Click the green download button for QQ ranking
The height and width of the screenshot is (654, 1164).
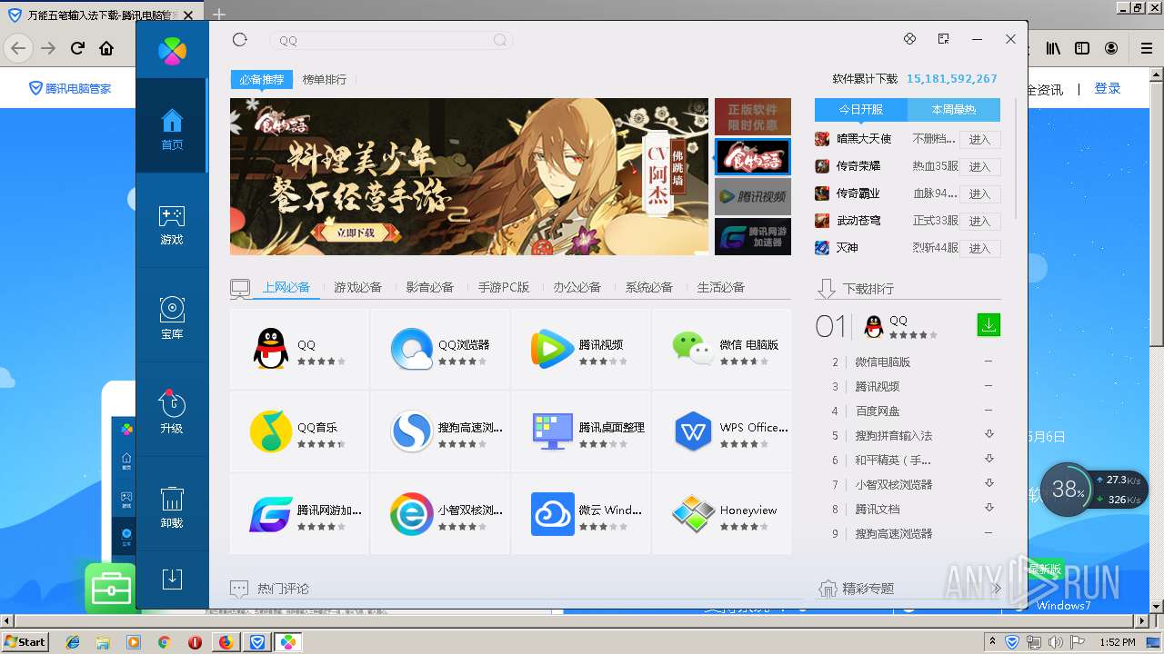tap(988, 324)
